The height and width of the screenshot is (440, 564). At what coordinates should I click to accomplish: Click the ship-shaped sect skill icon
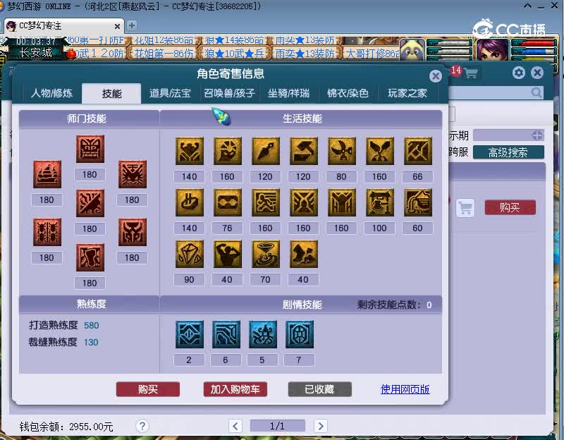click(x=47, y=174)
